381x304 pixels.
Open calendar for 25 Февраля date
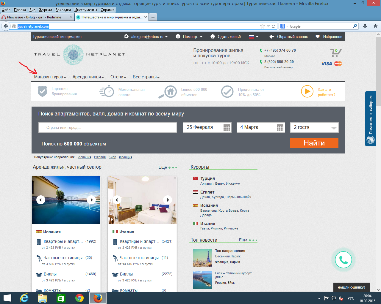click(227, 128)
